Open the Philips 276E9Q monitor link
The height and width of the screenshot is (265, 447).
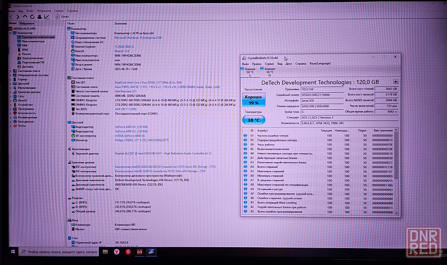coord(142,140)
